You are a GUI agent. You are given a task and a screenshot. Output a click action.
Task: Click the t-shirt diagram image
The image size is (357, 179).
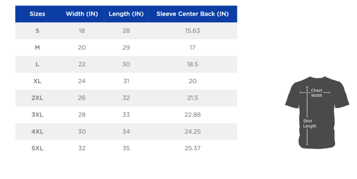(317, 113)
